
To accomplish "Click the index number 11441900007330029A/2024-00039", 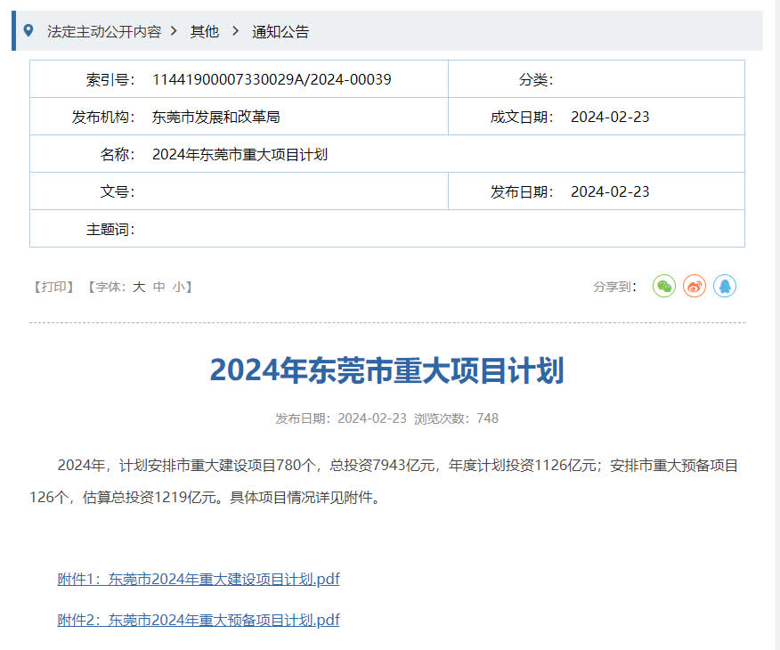I will click(x=272, y=79).
